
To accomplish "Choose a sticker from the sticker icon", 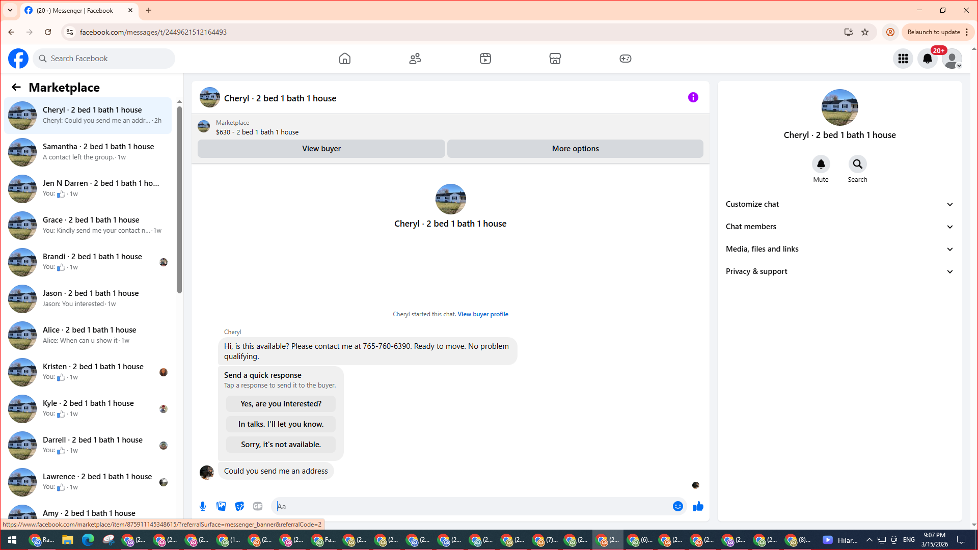I will (239, 506).
